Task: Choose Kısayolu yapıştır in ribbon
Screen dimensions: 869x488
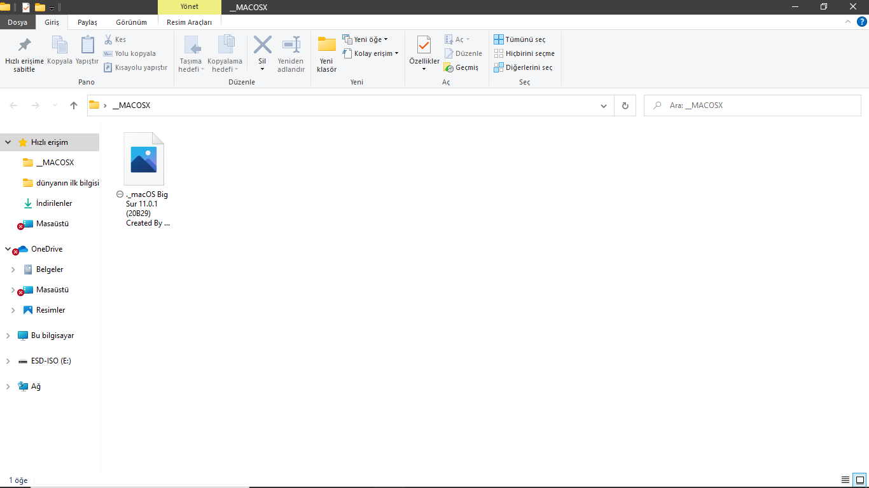Action: pyautogui.click(x=135, y=67)
